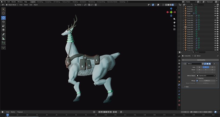Select the Cursor tool in the toolbar
The width and height of the screenshot is (220, 117).
pyautogui.click(x=4, y=13)
